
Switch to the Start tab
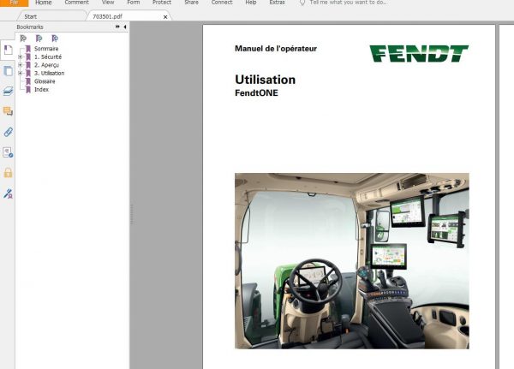coord(31,16)
